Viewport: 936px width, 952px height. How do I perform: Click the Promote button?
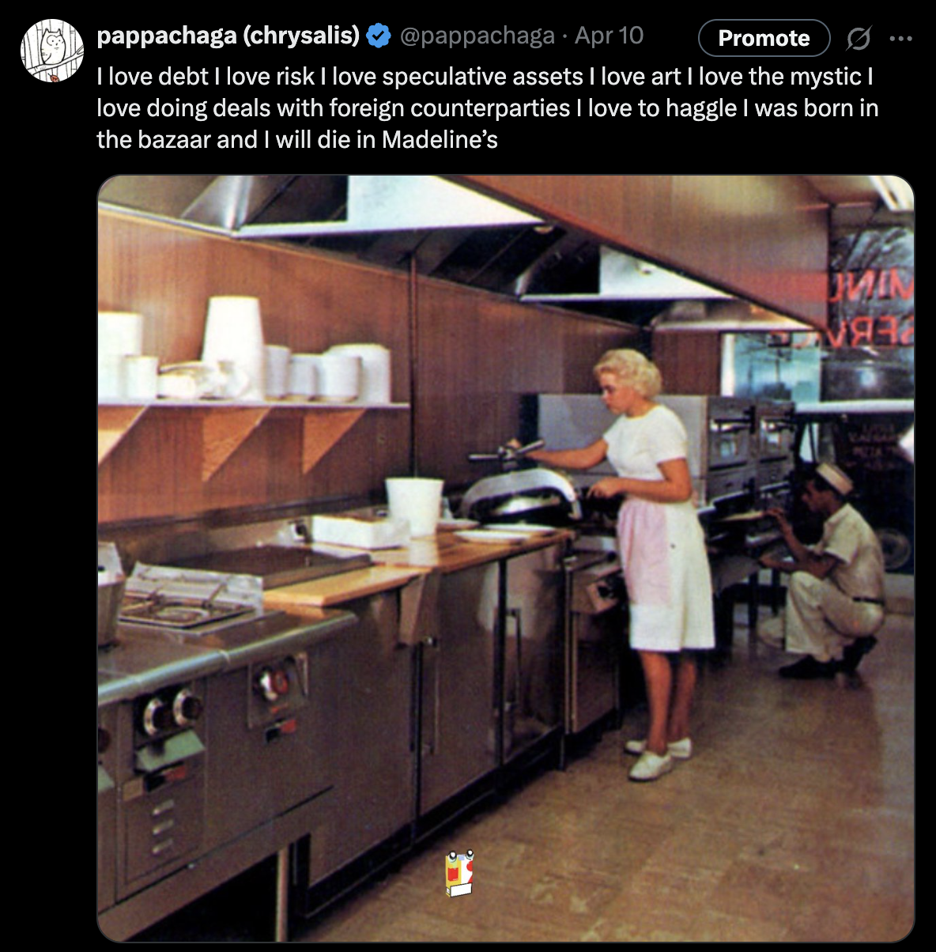click(x=764, y=38)
